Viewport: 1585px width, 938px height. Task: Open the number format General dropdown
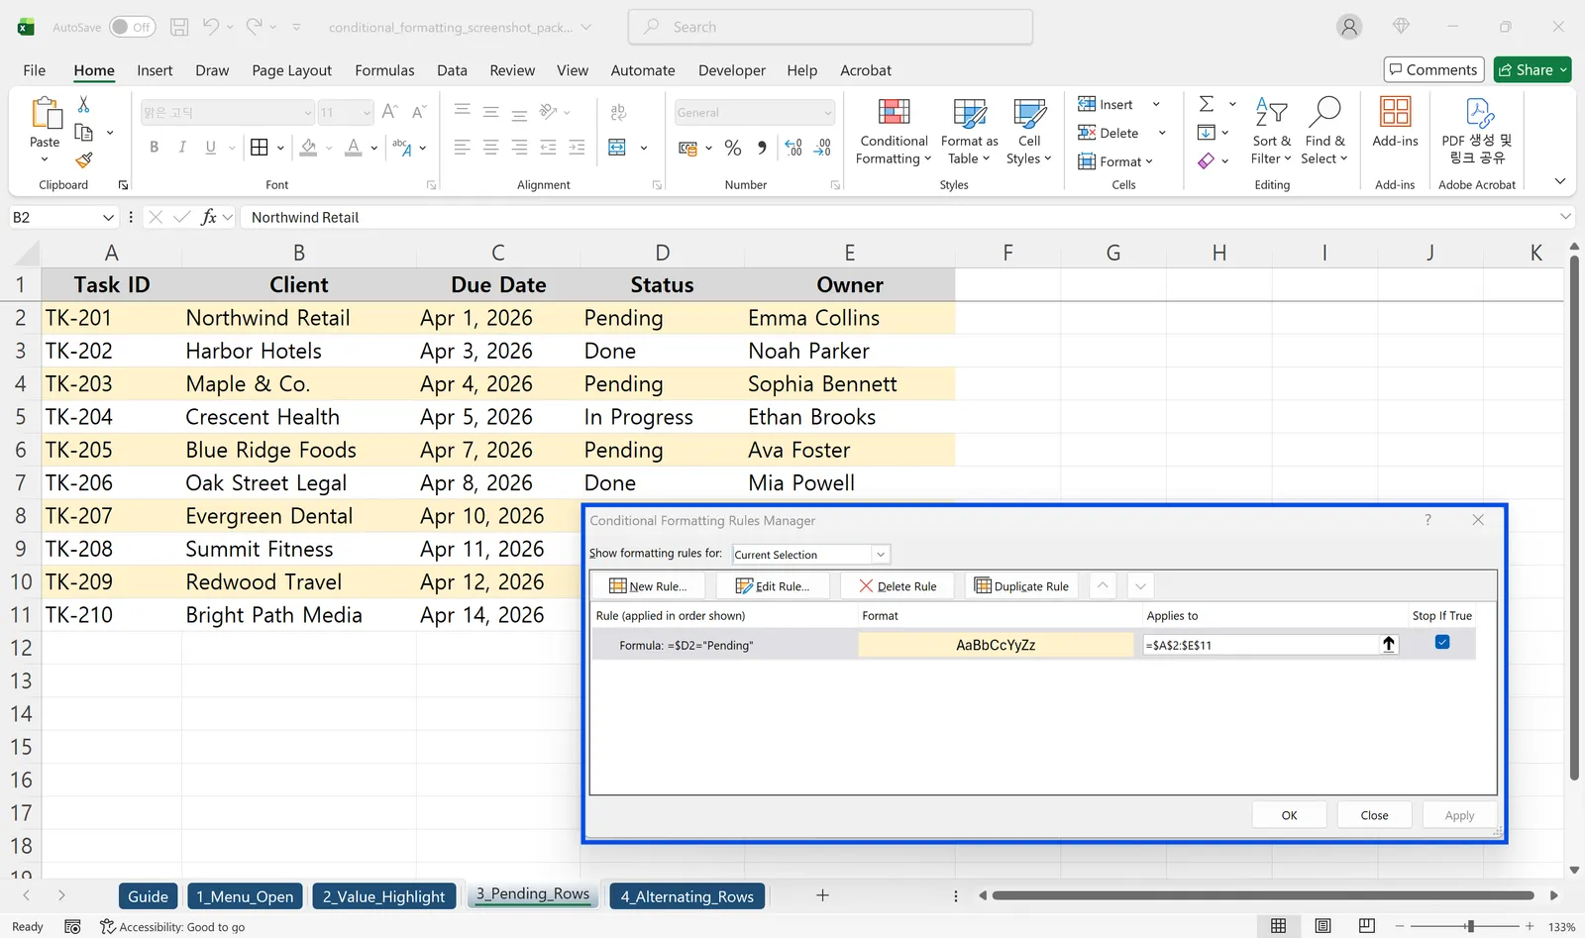[x=827, y=112]
